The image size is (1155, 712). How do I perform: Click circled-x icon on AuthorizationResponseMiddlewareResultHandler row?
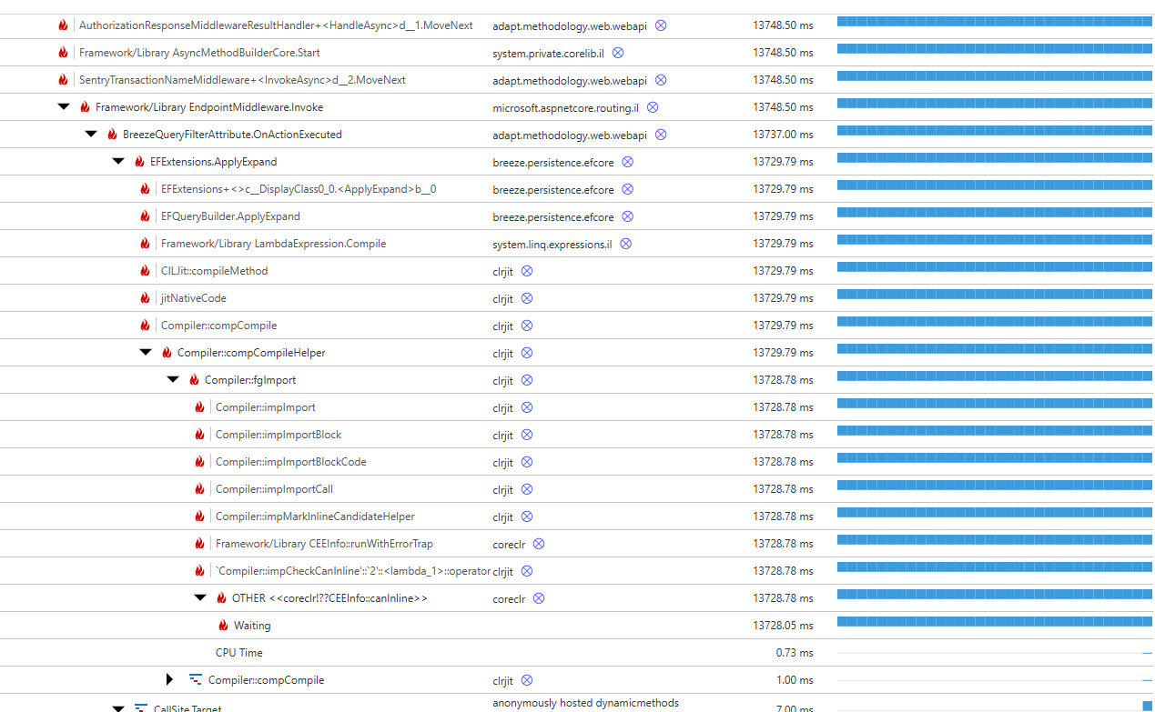(x=661, y=25)
